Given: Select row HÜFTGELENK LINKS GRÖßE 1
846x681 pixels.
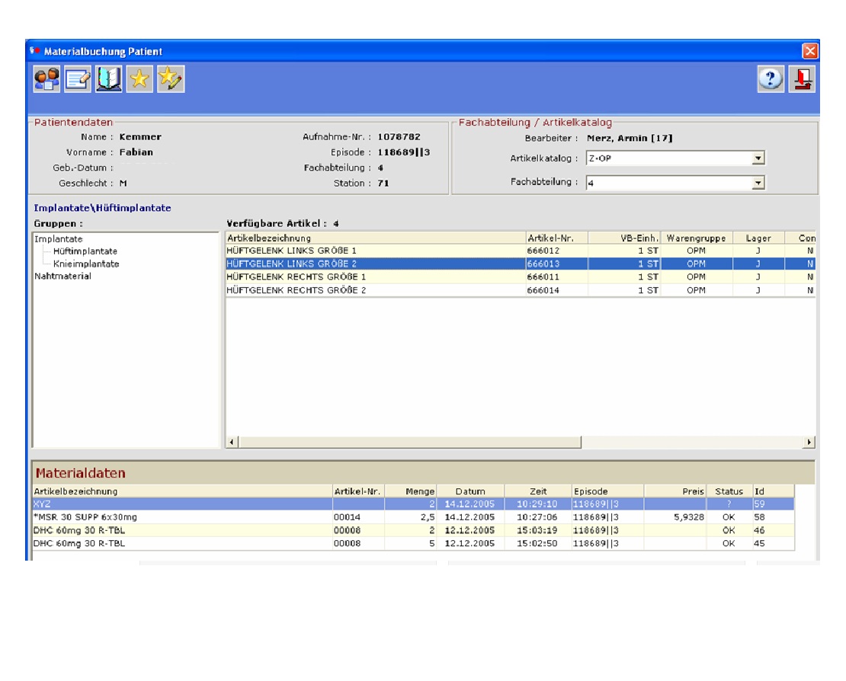Looking at the screenshot, I should (520, 251).
